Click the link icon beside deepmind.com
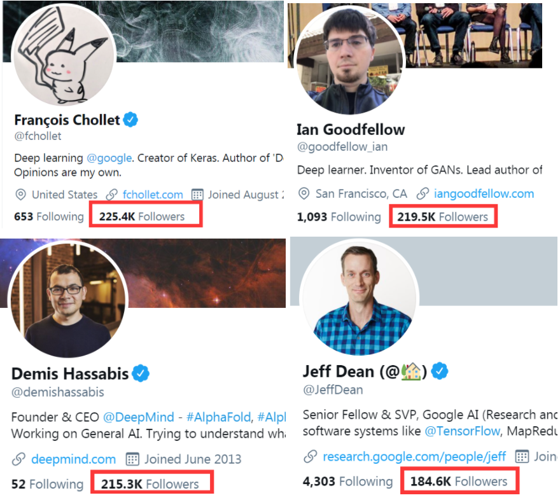This screenshot has width=560, height=500. point(19,459)
